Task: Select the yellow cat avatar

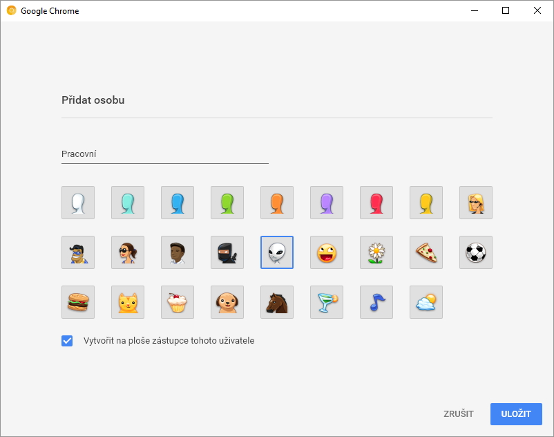Action: pos(128,302)
